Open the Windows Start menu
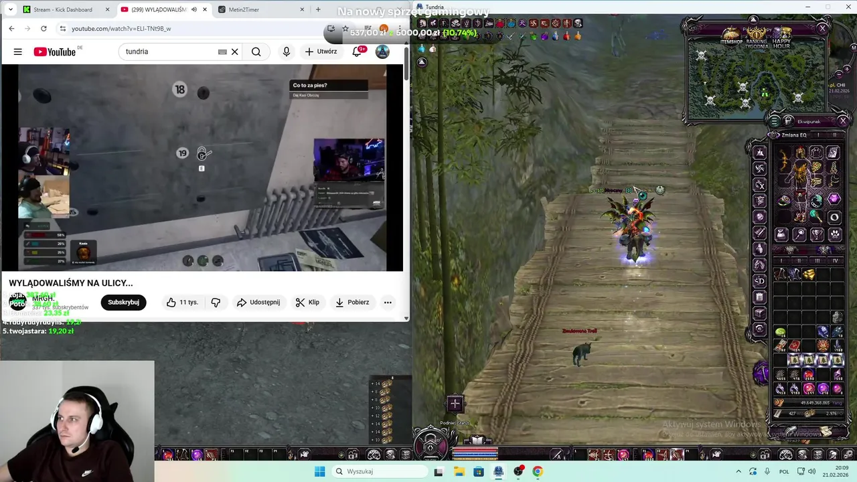This screenshot has width=857, height=482. pyautogui.click(x=319, y=471)
